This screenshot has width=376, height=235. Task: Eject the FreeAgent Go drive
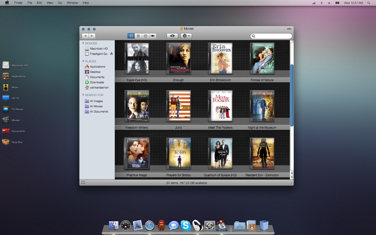[x=111, y=54]
